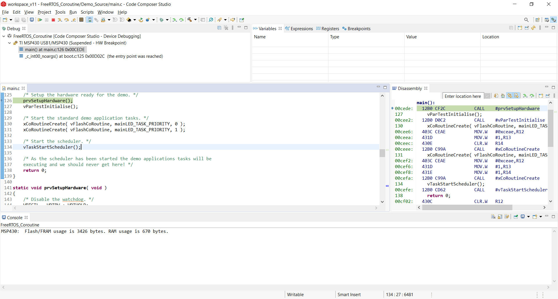
Task: Collapse the FreeRTOS_Coroutine debug tree node
Action: (x=4, y=36)
